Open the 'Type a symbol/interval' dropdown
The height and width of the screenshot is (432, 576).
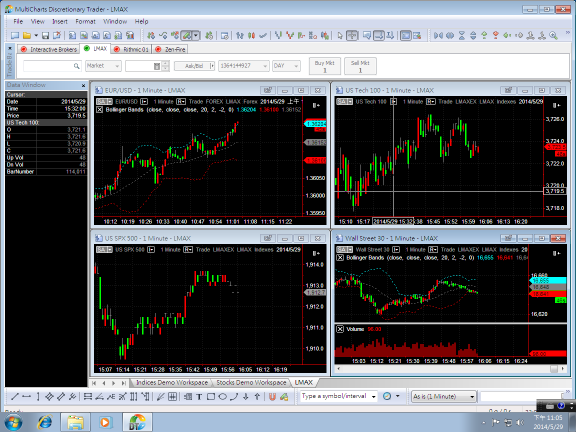pyautogui.click(x=373, y=396)
